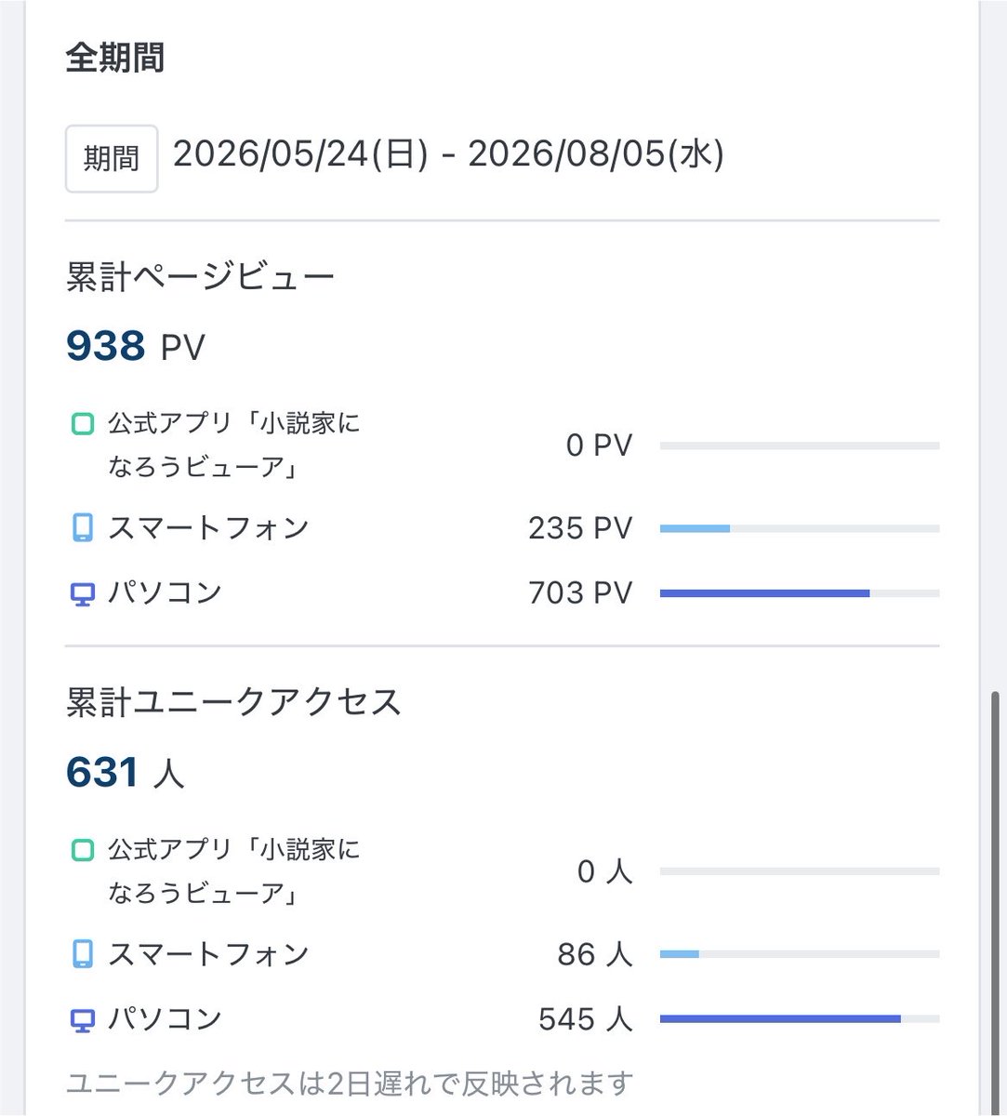
Task: Click the PC monitor icon under unique access
Action: (x=83, y=1020)
